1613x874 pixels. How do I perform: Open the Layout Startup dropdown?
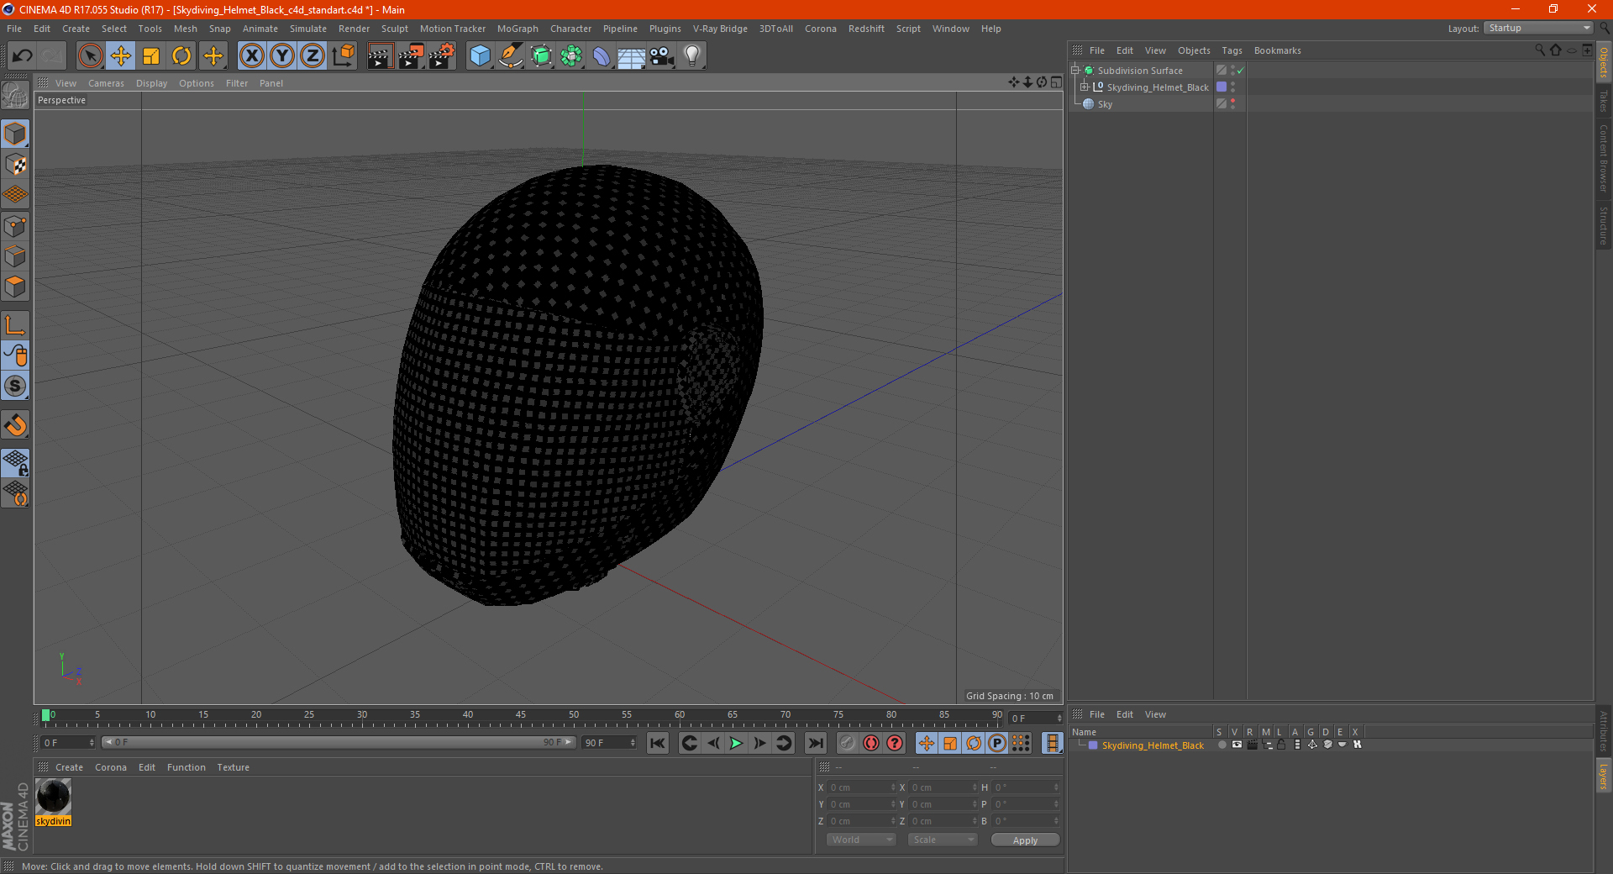click(1538, 28)
